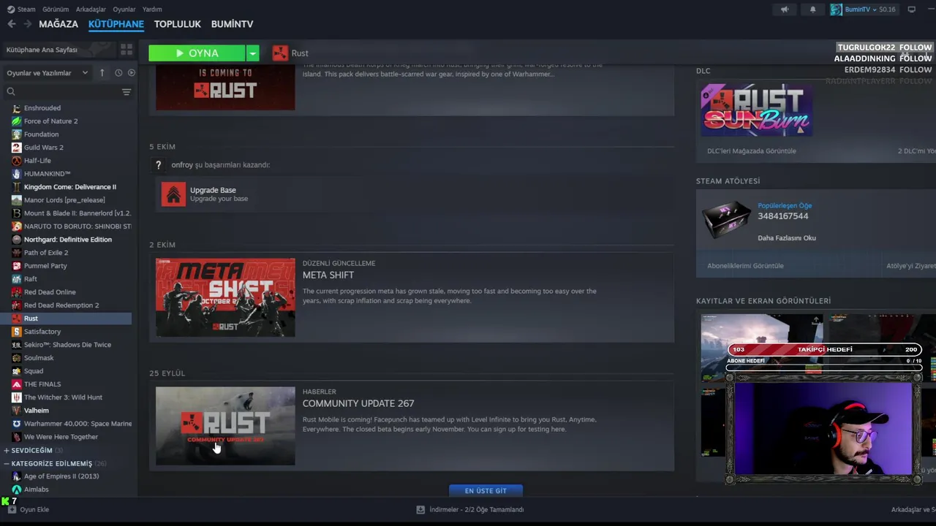Click the $0.16 wallet balance
Viewport: 936px width, 526px height.
pyautogui.click(x=887, y=9)
